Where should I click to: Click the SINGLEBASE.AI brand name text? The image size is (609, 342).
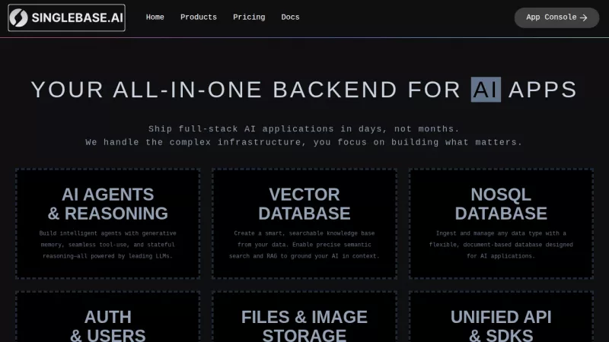point(76,17)
